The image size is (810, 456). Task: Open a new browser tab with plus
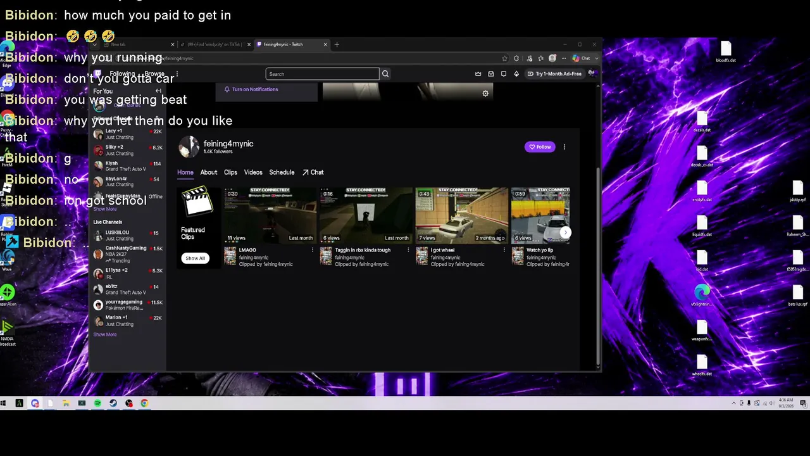pyautogui.click(x=337, y=44)
